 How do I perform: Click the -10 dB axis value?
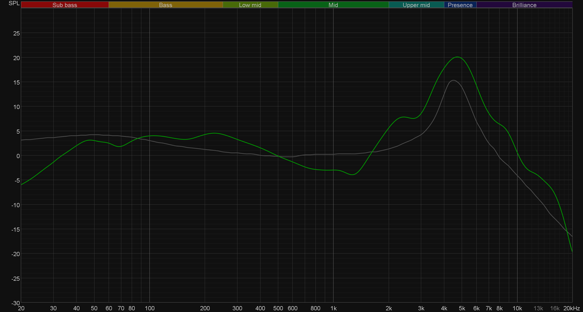(x=15, y=205)
